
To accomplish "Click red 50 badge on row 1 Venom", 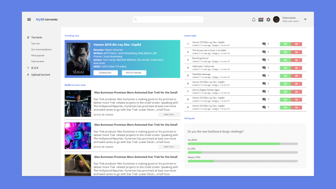I will (x=296, y=44).
